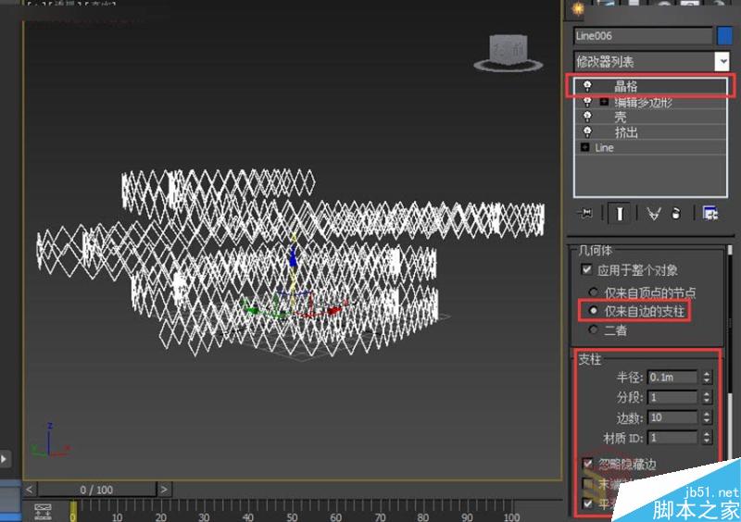Click the 分段 value field
This screenshot has height=522, width=741.
click(672, 397)
